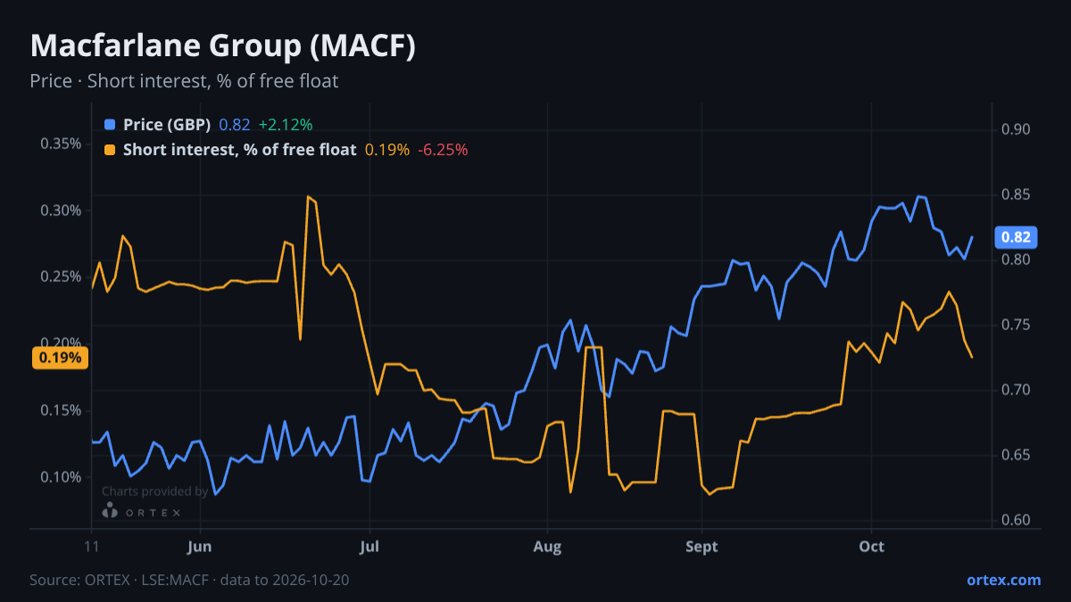Click the orange 0.19% short interest axis badge
The width and height of the screenshot is (1071, 602).
tap(60, 358)
